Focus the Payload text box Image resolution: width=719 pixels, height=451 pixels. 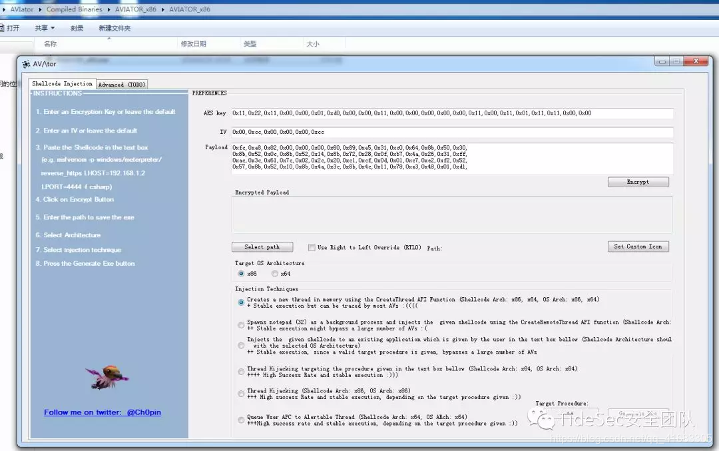[451, 158]
